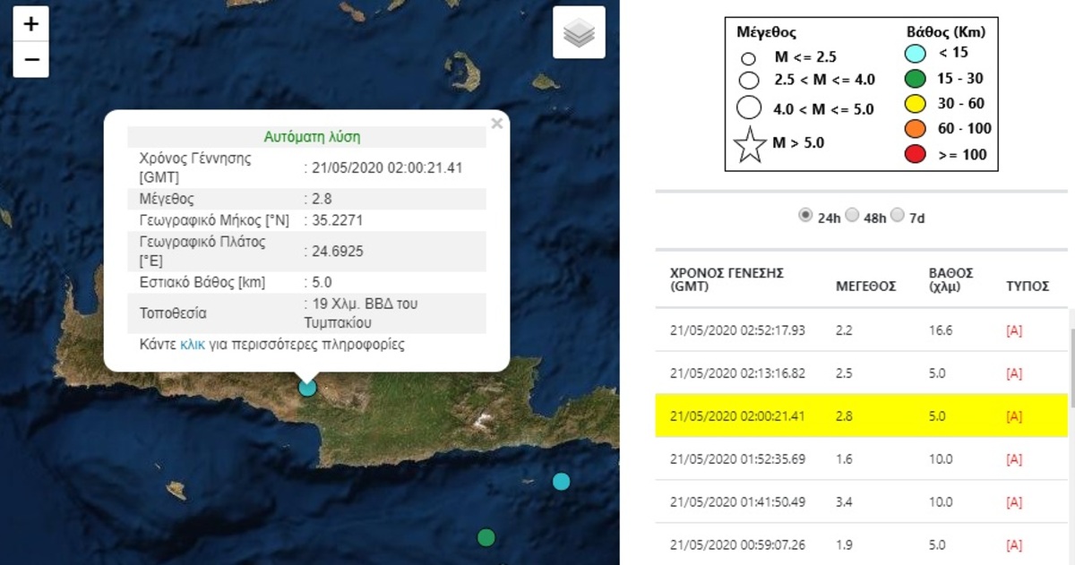The width and height of the screenshot is (1075, 565).
Task: Zoom in on the map with plus button
Action: pyautogui.click(x=30, y=24)
